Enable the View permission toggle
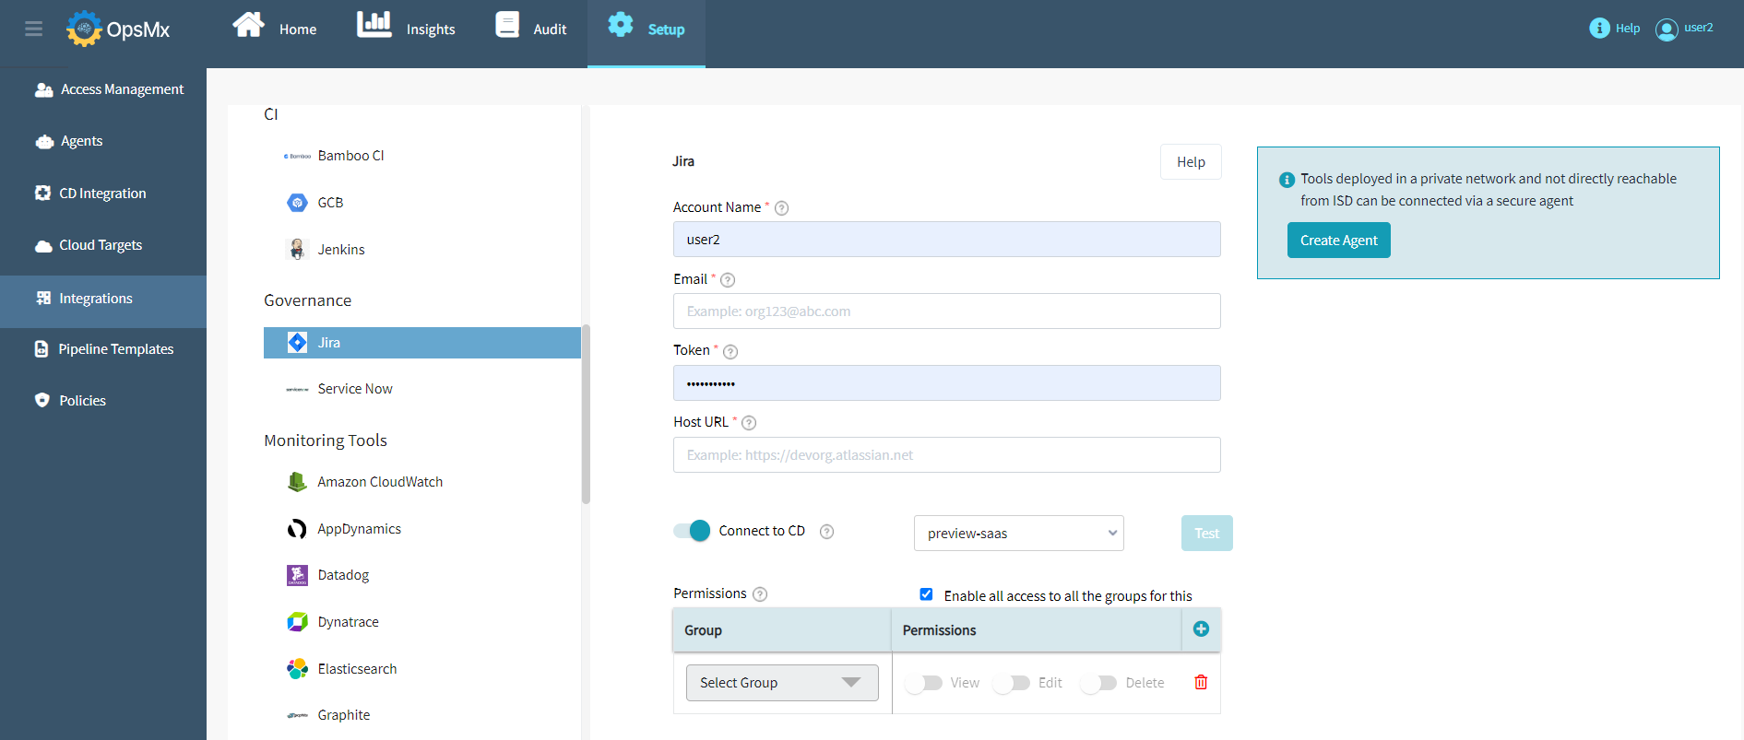The height and width of the screenshot is (740, 1744). (923, 683)
